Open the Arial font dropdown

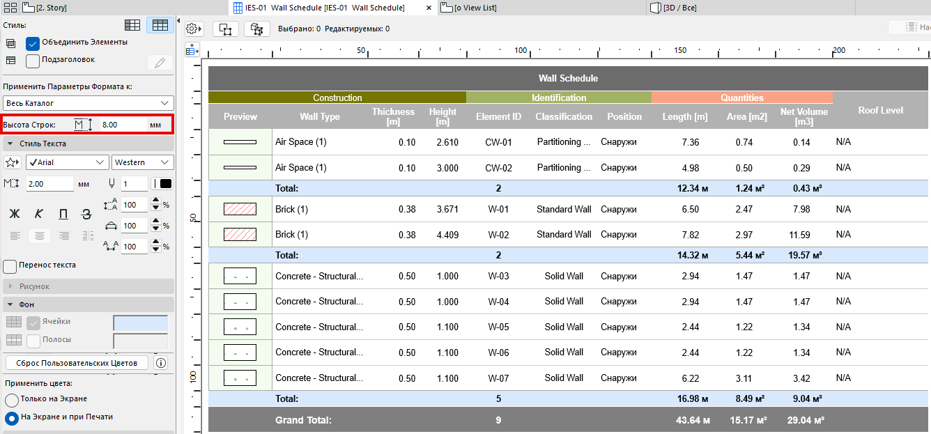click(x=67, y=162)
